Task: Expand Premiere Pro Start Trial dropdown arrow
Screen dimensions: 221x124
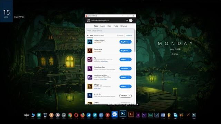Action: (x=130, y=69)
